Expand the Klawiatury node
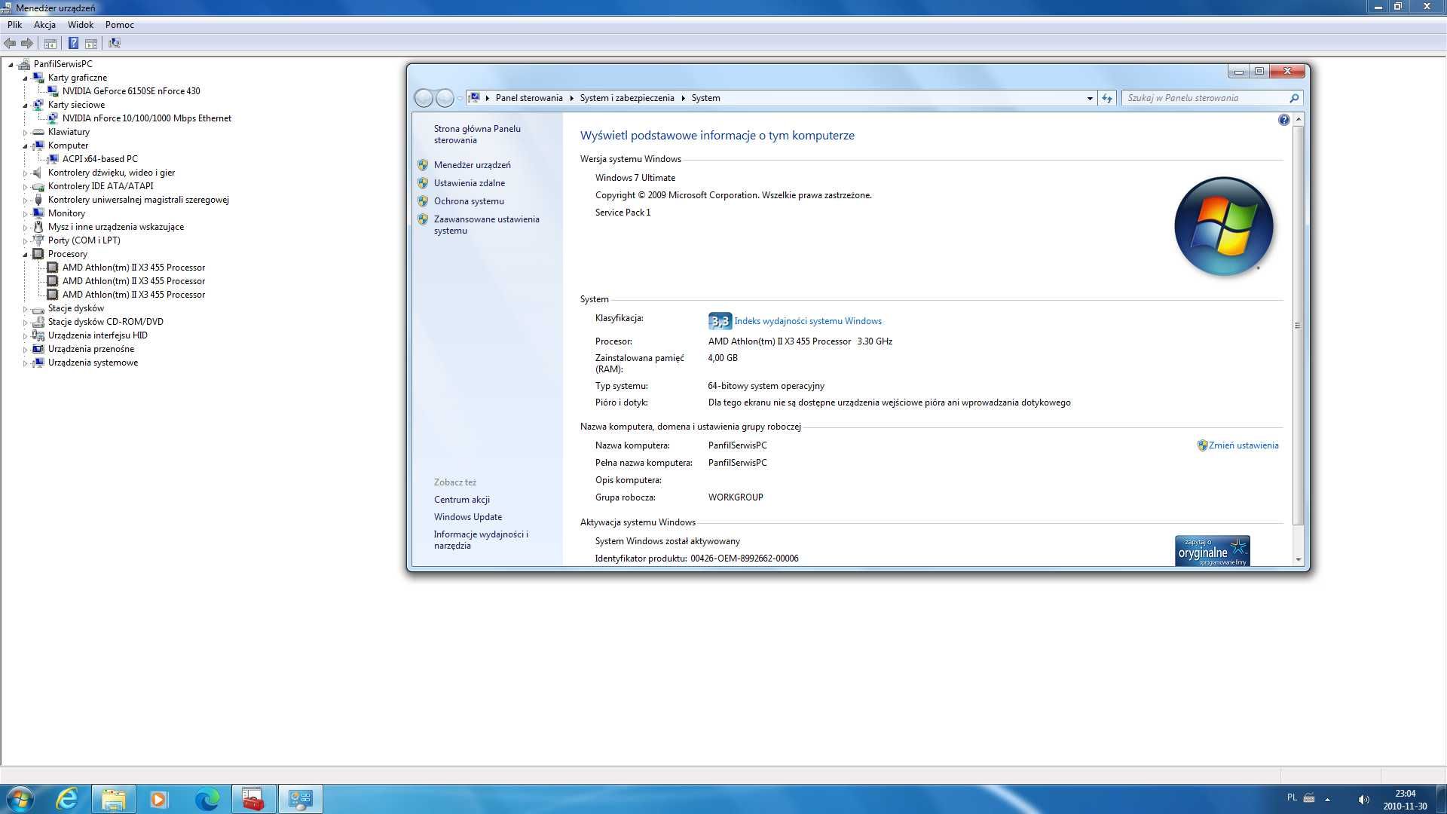Screen dimensions: 1447x814 click(x=25, y=132)
